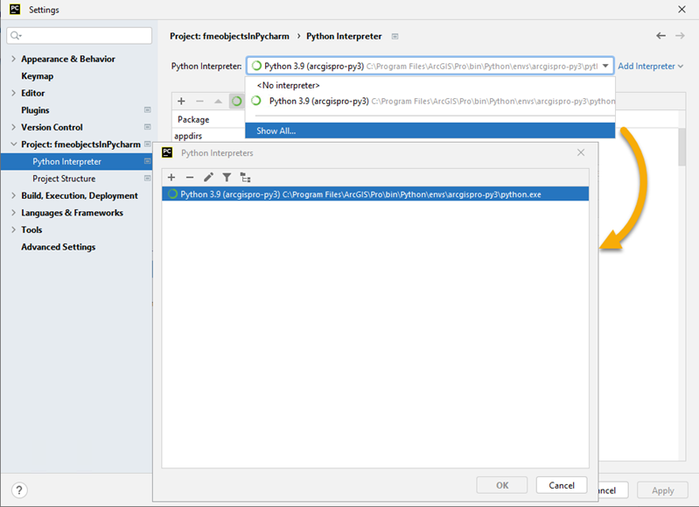
Task: Click the pencil edit icon for the interpreter
Action: pyautogui.click(x=208, y=177)
